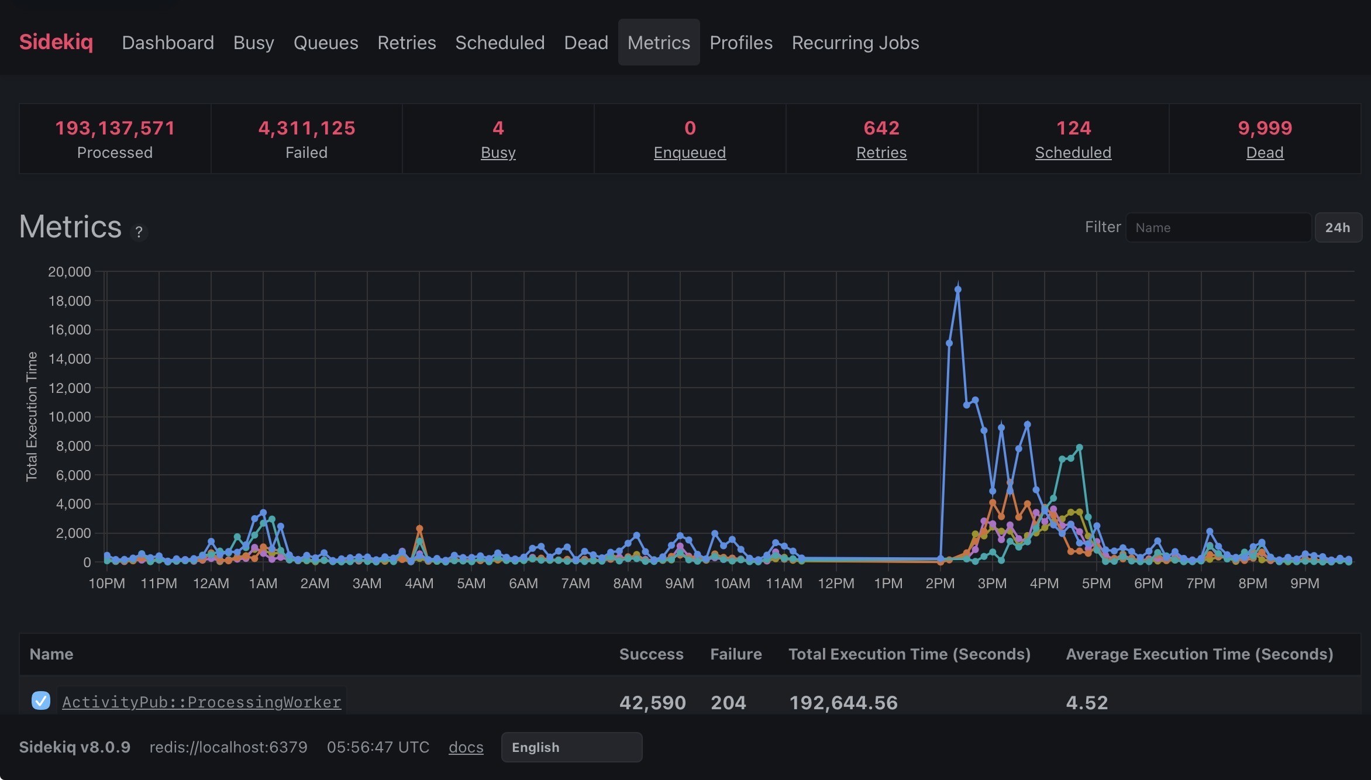Click the docs link in footer
The image size is (1371, 780).
coord(466,747)
